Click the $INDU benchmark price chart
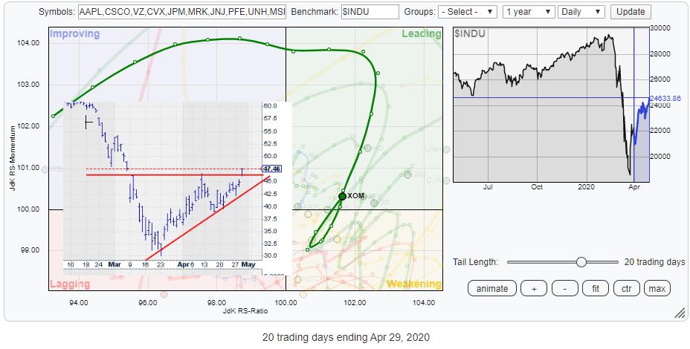The width and height of the screenshot is (690, 349). (543, 104)
